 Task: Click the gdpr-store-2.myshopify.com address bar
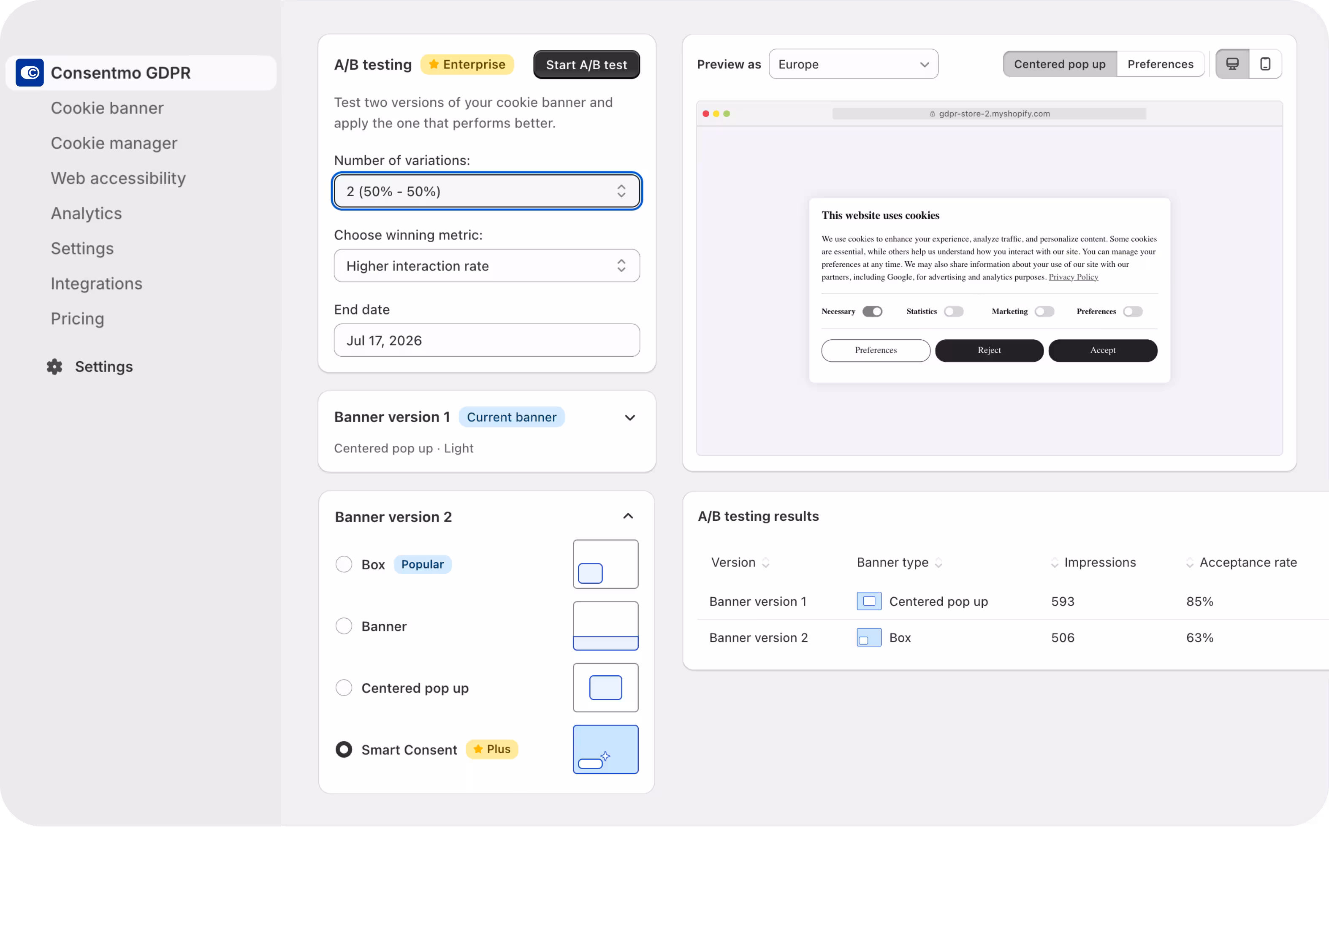coord(989,114)
